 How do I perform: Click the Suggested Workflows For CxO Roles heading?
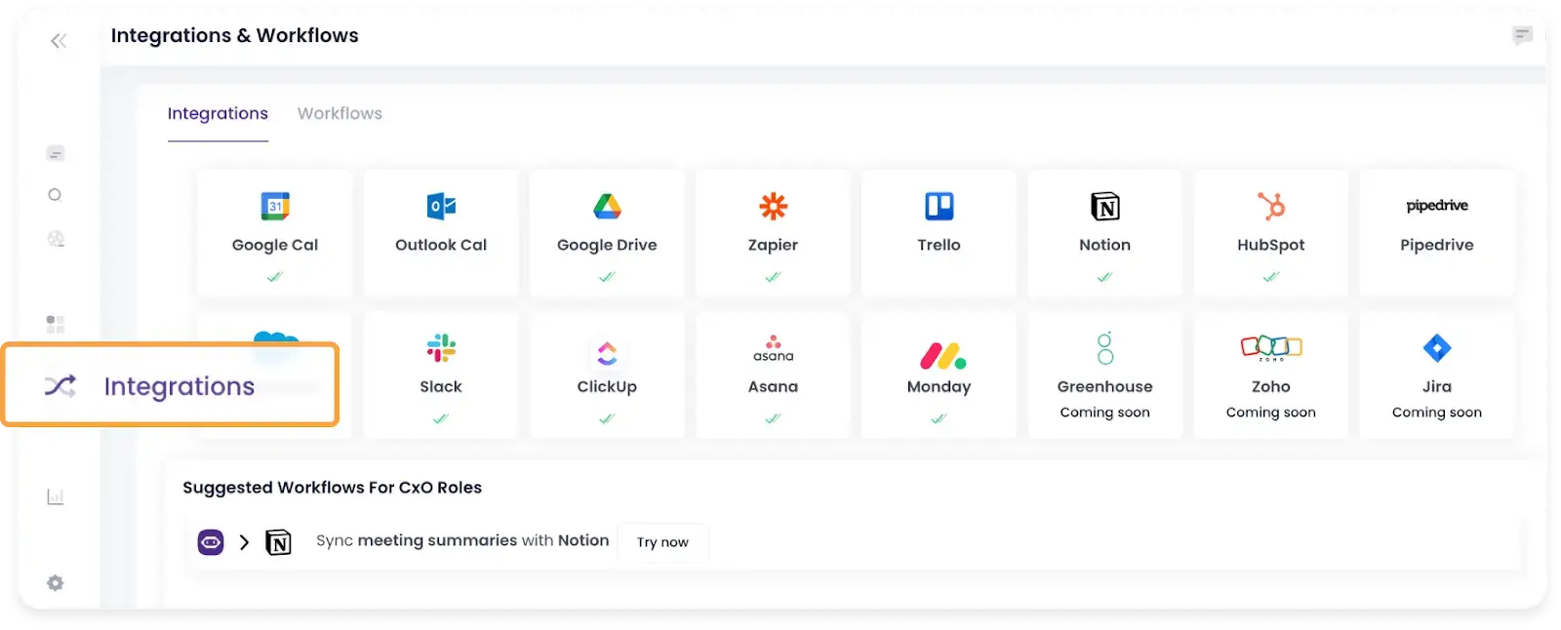(332, 488)
